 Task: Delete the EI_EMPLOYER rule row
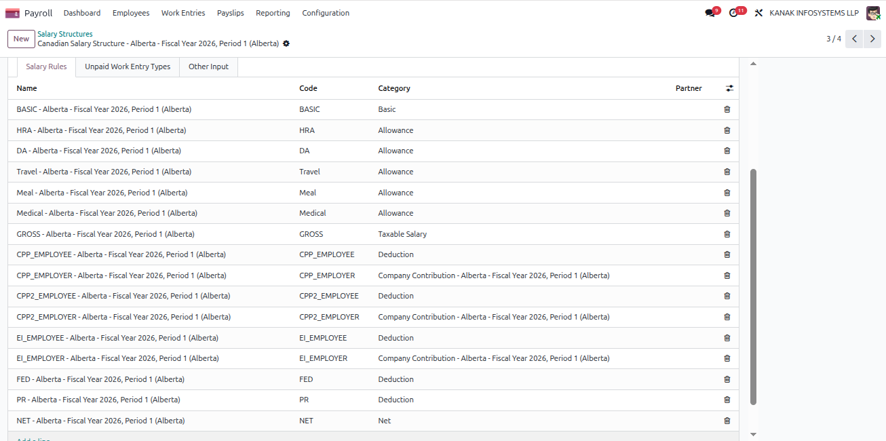[727, 358]
